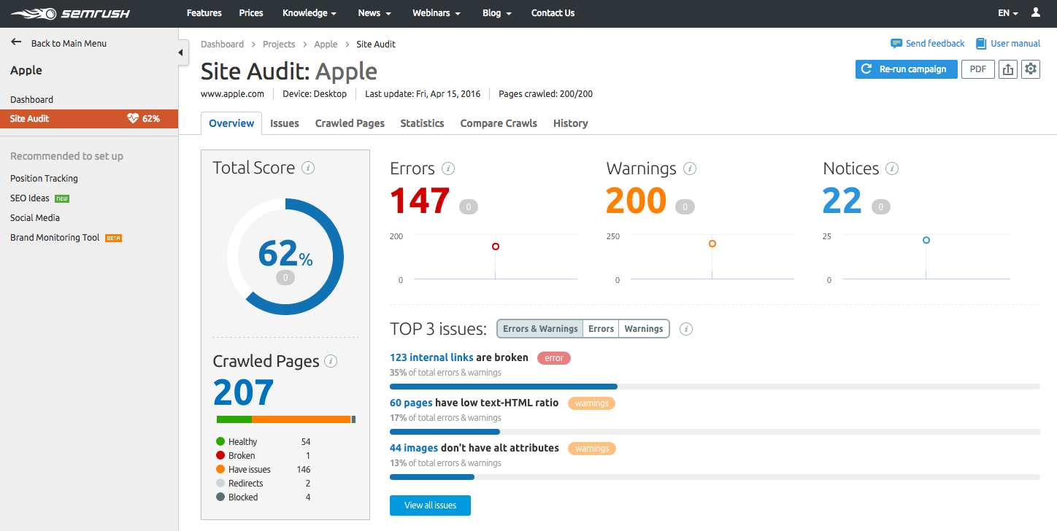Click the Blocked legend row

(x=264, y=497)
